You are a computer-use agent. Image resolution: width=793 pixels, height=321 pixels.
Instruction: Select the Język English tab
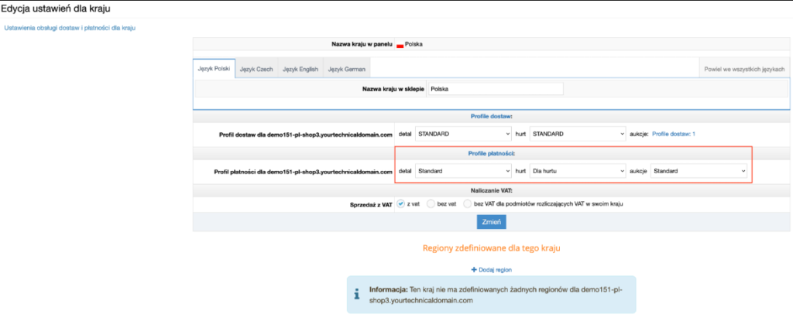(300, 69)
